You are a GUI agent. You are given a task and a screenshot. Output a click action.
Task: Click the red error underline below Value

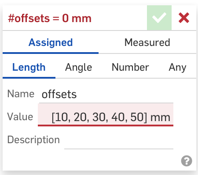tap(106, 126)
